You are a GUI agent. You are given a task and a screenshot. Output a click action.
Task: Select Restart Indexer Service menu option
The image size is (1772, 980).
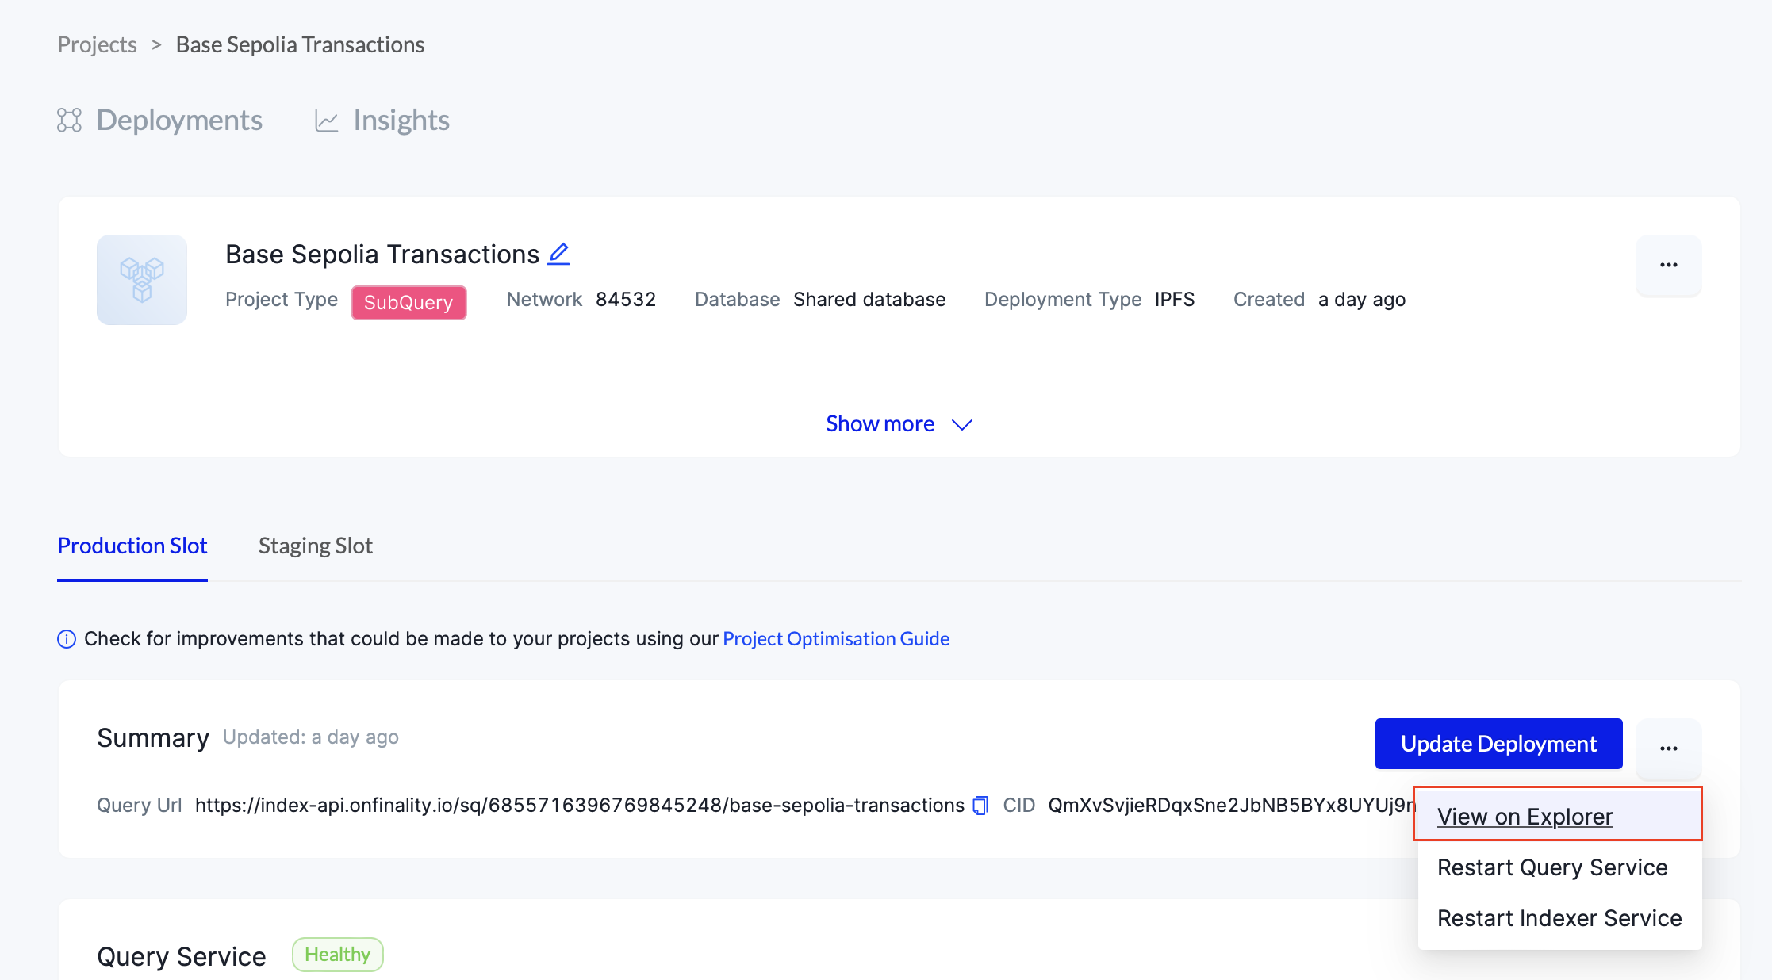1559,918
